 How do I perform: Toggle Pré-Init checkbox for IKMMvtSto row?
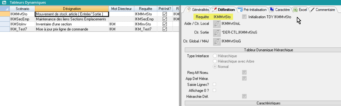[165, 14]
